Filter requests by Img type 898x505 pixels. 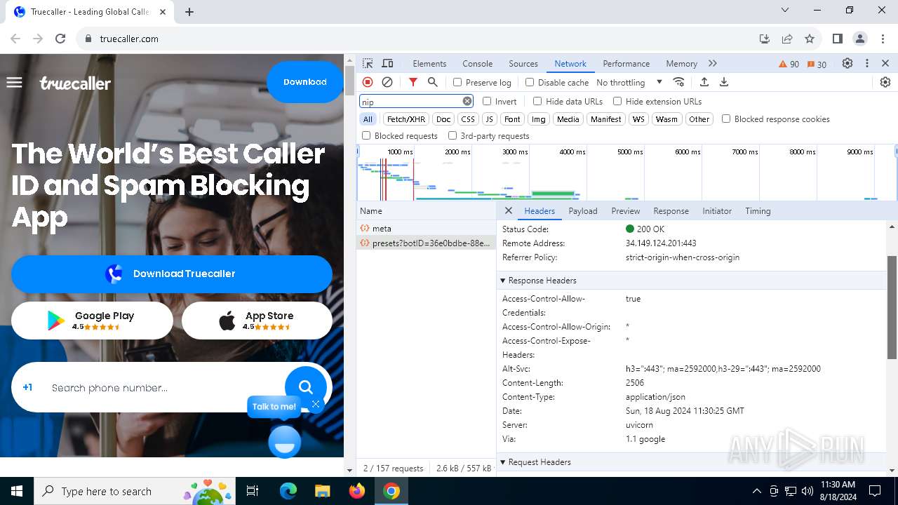(x=538, y=119)
